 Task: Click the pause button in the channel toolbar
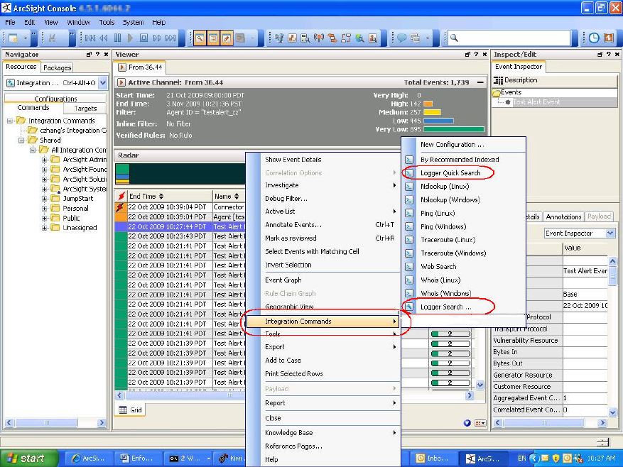point(118,38)
